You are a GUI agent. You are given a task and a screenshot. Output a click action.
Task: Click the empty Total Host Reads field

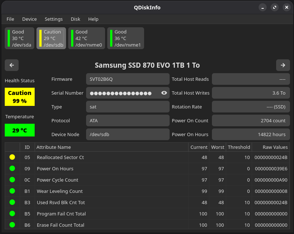pyautogui.click(x=251, y=79)
